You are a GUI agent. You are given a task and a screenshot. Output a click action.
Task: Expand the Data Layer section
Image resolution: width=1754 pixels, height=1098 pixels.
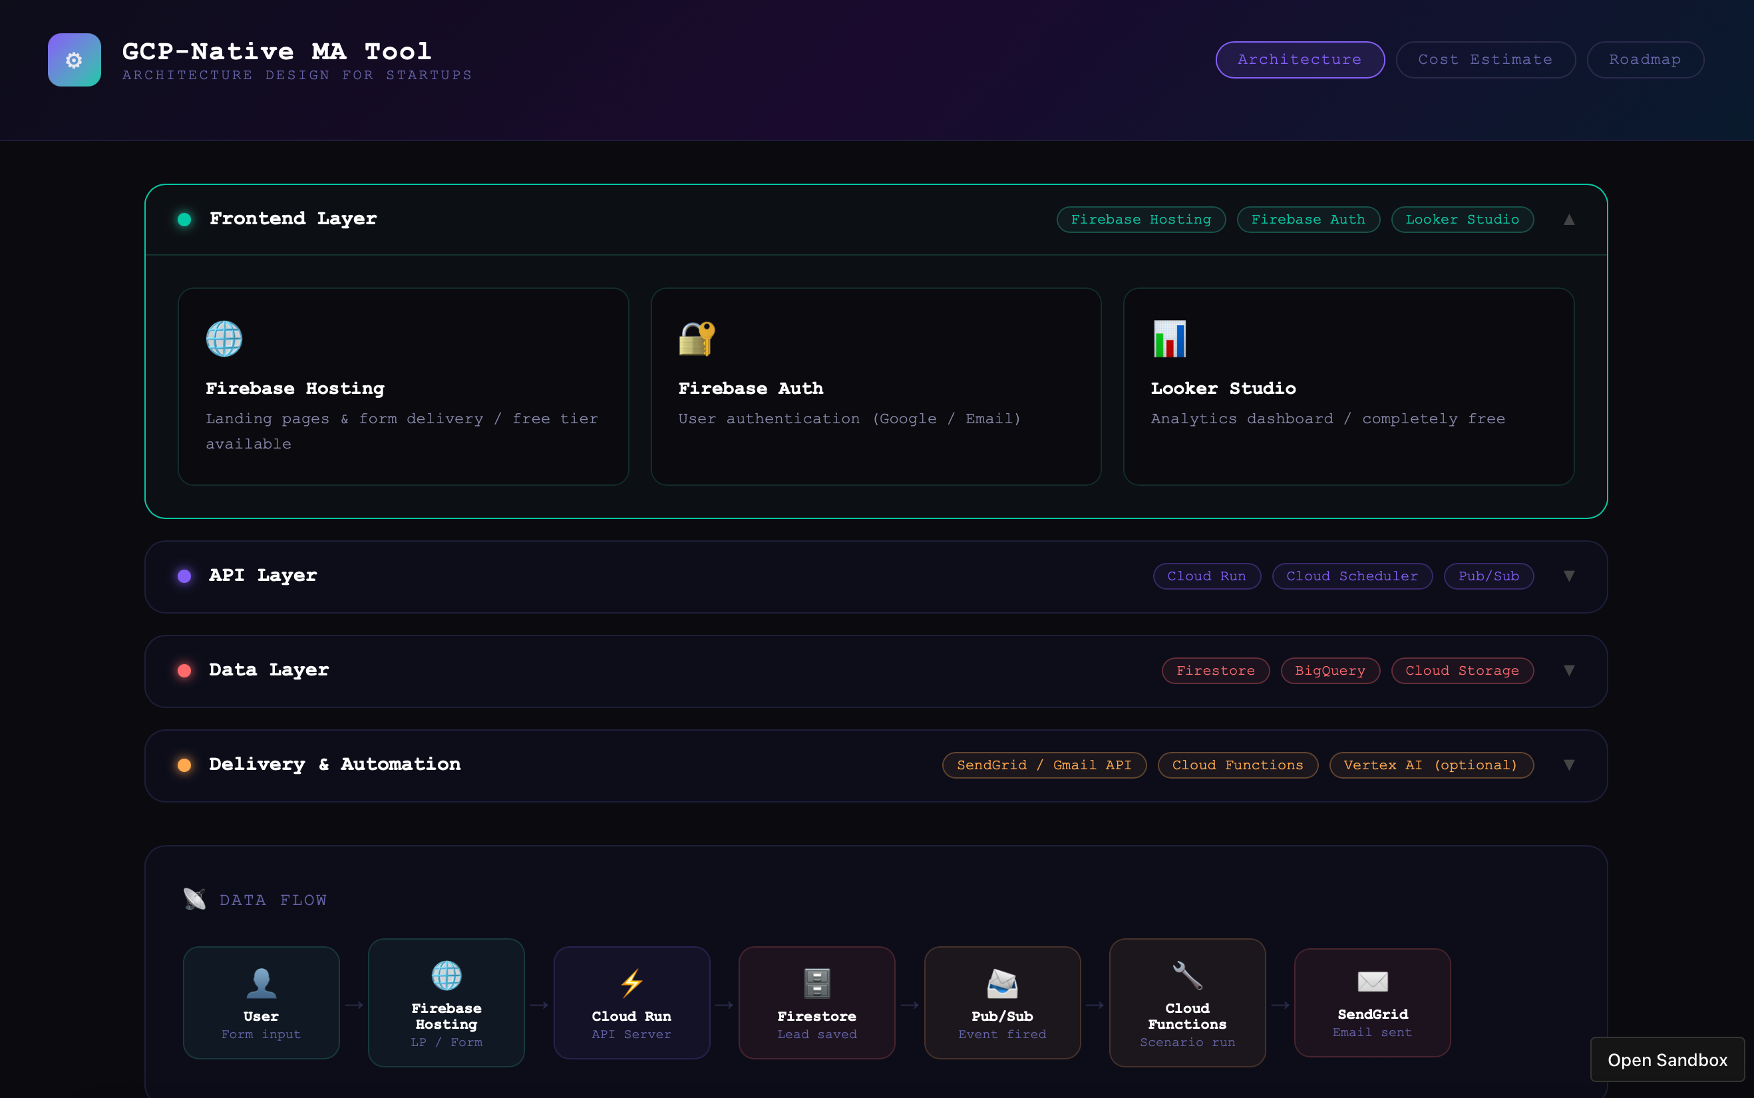click(x=1569, y=670)
